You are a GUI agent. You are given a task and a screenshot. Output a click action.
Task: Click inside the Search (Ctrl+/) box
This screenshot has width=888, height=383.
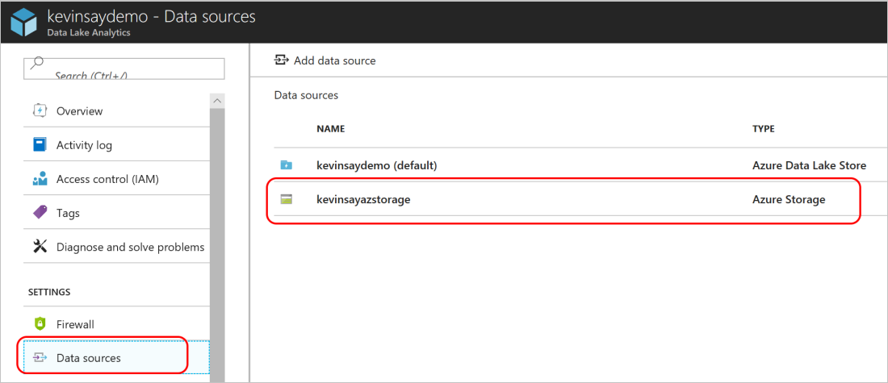[x=129, y=69]
